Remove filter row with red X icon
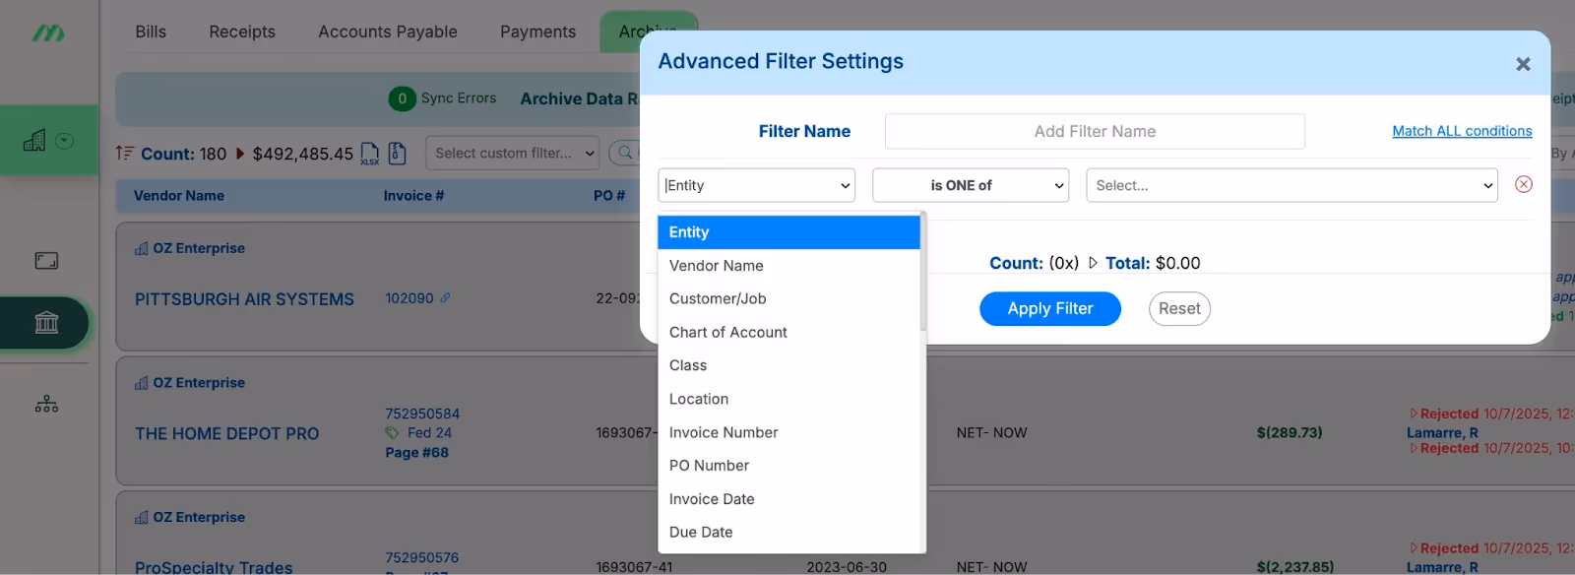 point(1523,184)
